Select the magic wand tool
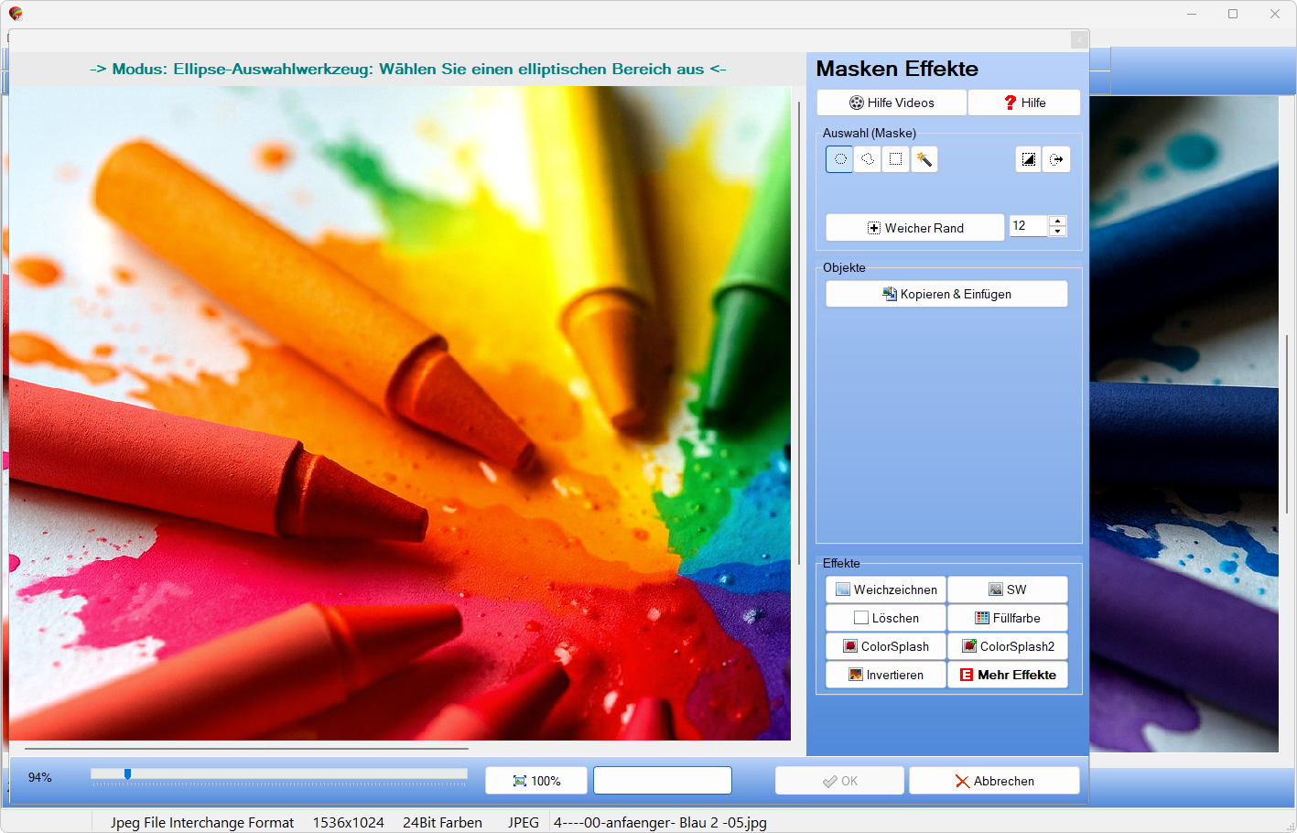 point(924,159)
